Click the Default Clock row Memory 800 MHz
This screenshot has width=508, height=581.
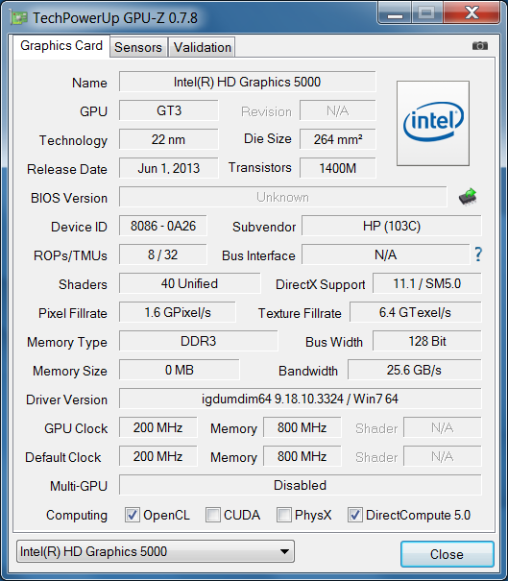(x=302, y=456)
